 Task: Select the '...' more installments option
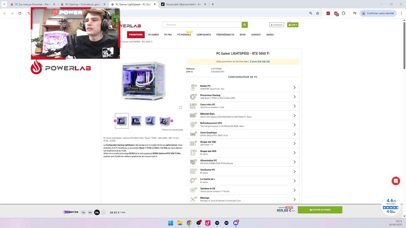click(103, 212)
